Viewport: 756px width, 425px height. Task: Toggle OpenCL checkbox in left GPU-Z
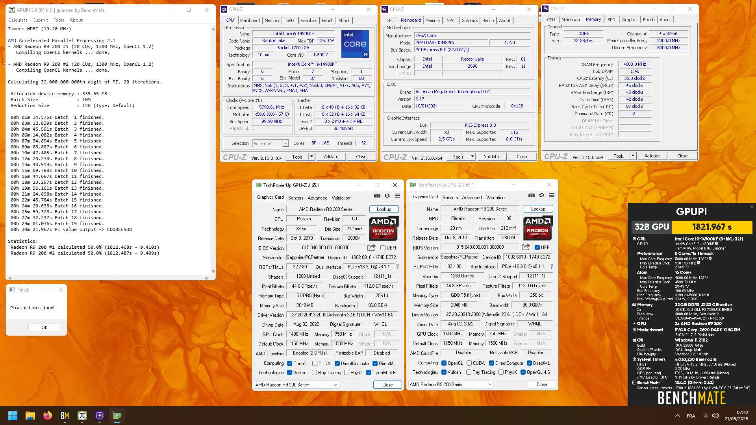tap(290, 364)
